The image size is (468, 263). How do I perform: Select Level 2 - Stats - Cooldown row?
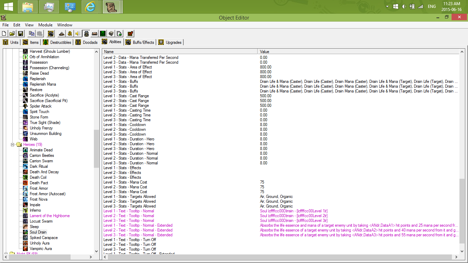coord(281,129)
